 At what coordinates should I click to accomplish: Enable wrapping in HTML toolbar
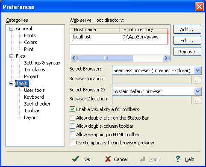[x=72, y=135]
